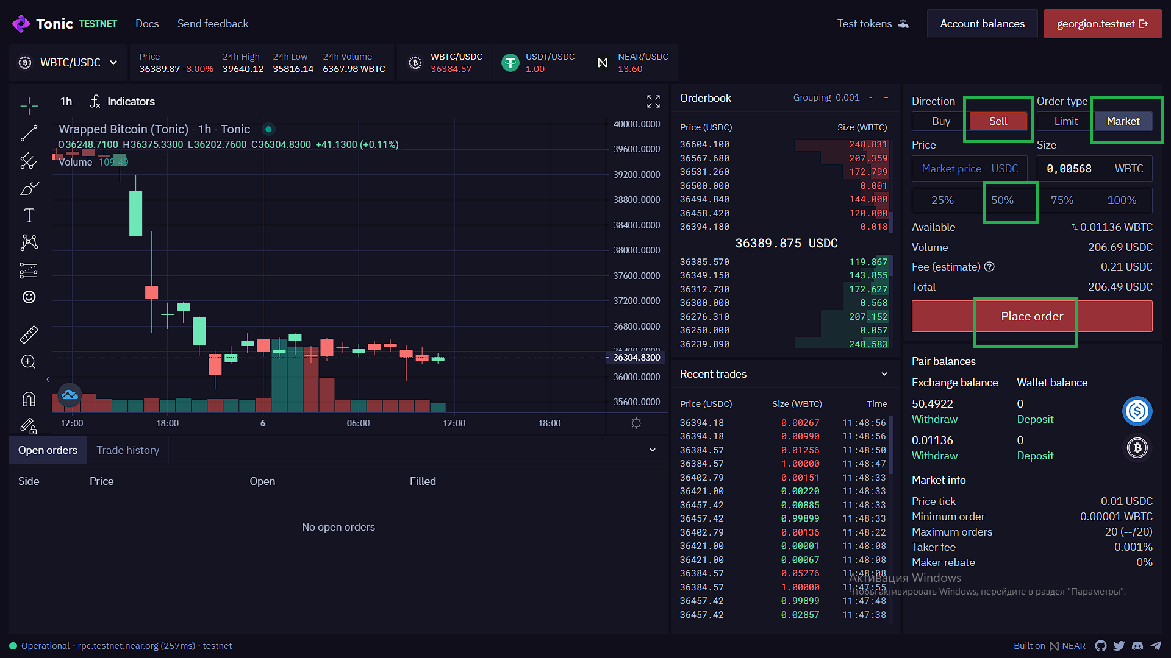This screenshot has height=658, width=1171.
Task: Select the Market order type
Action: (1123, 121)
